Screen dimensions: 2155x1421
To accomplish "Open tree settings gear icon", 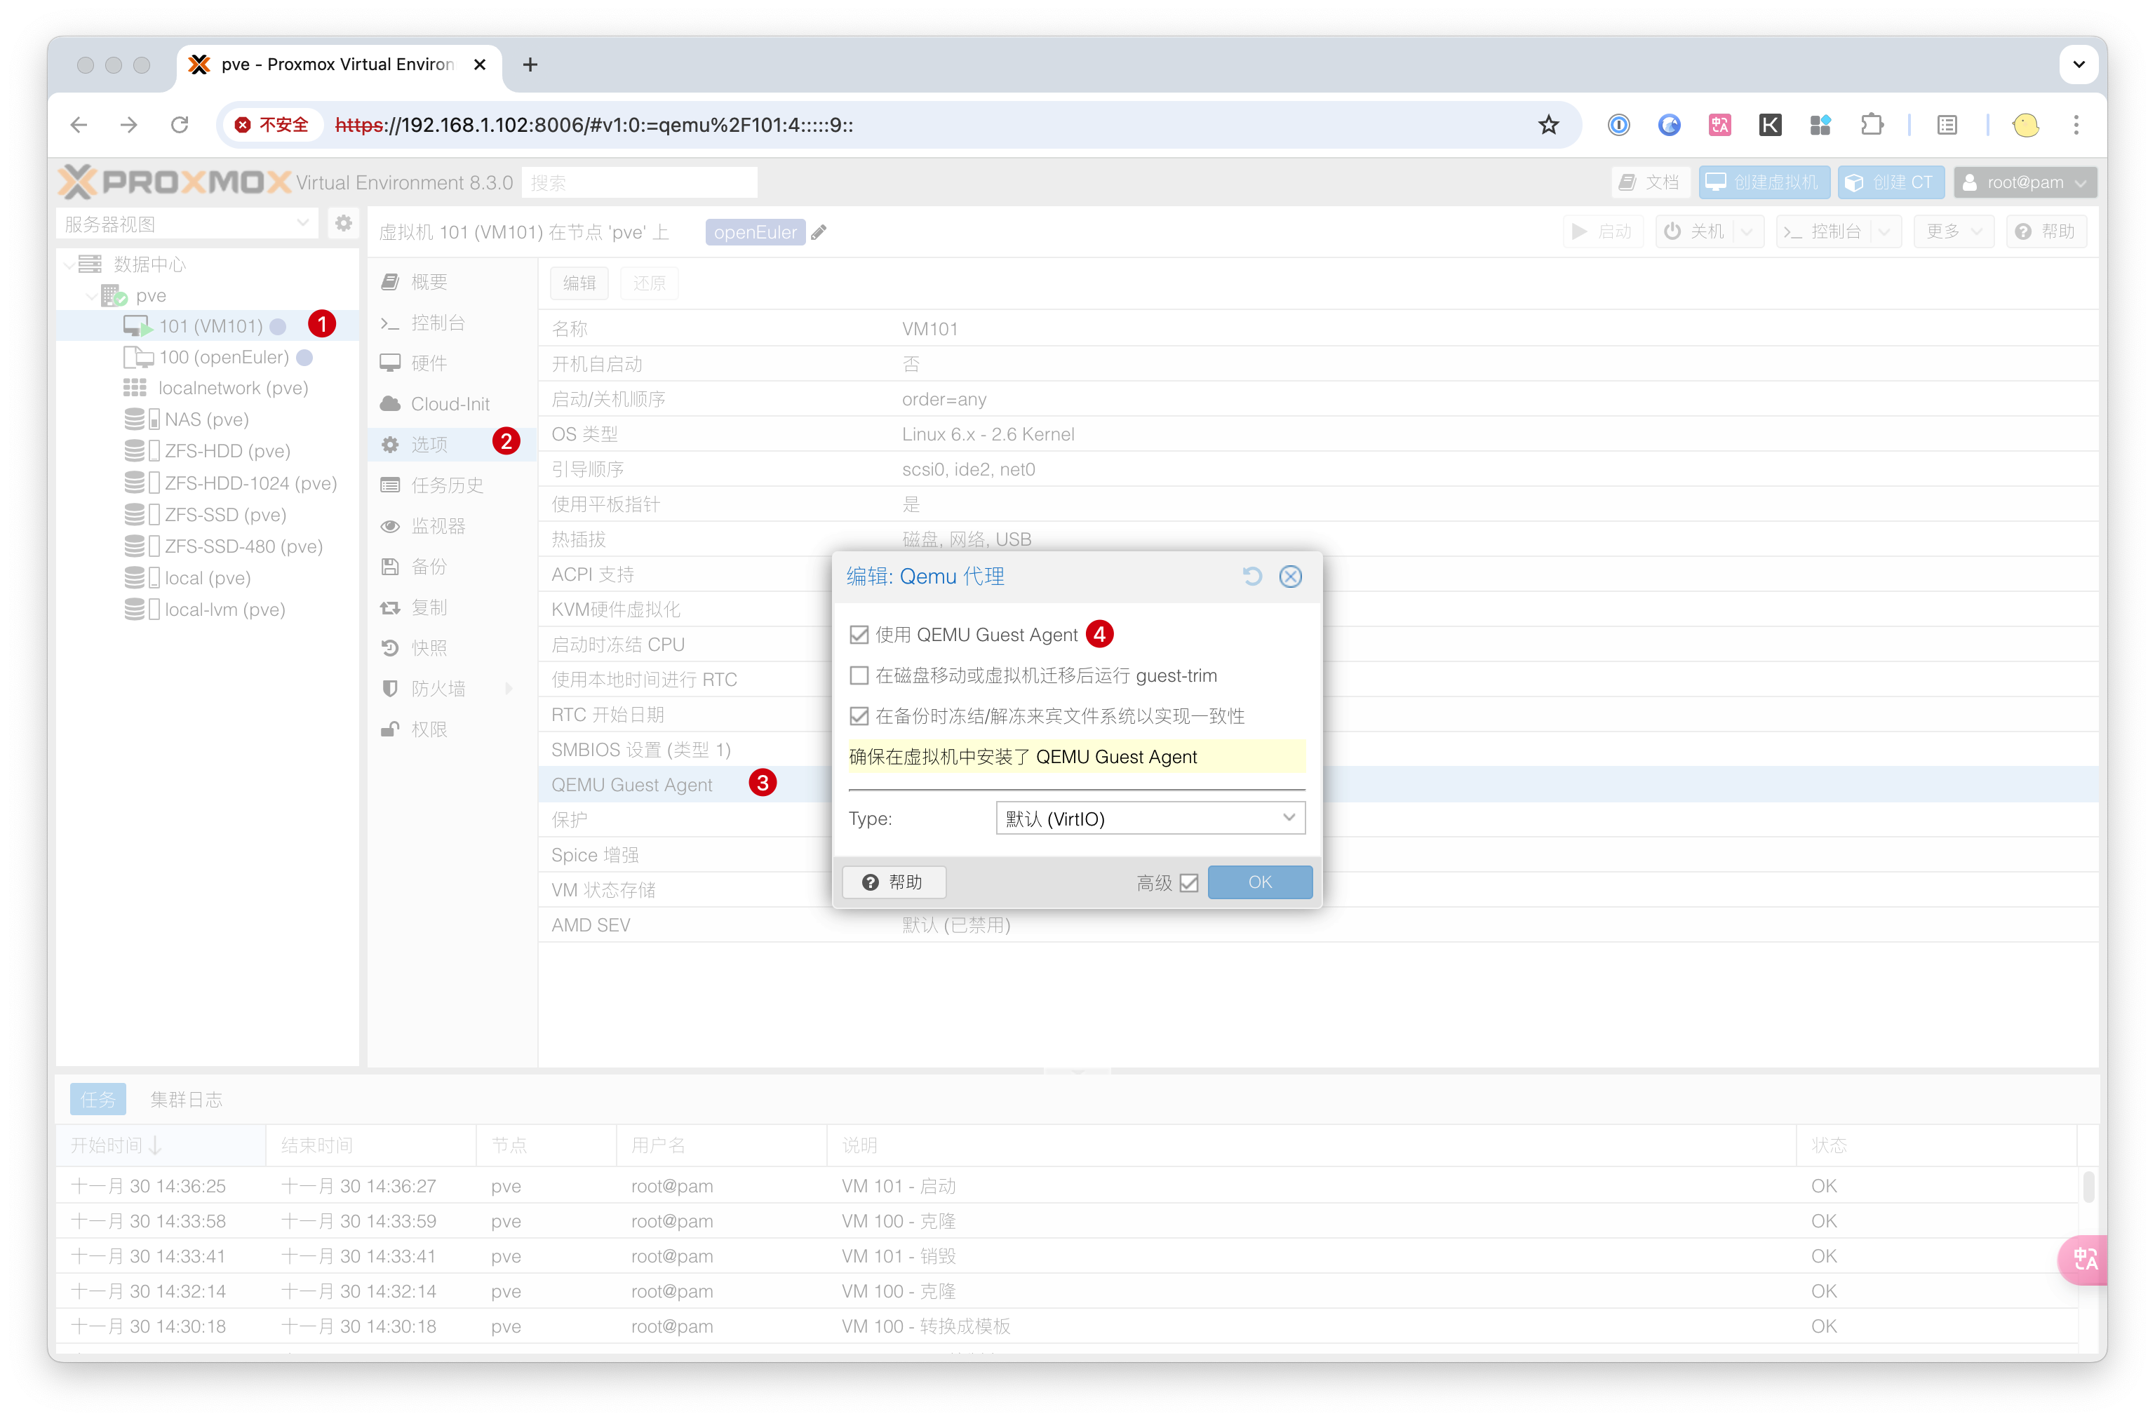I will pos(344,223).
